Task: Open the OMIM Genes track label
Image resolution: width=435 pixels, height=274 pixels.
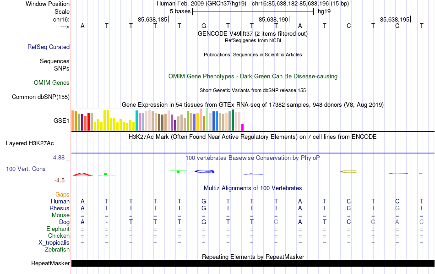Action: coord(52,83)
